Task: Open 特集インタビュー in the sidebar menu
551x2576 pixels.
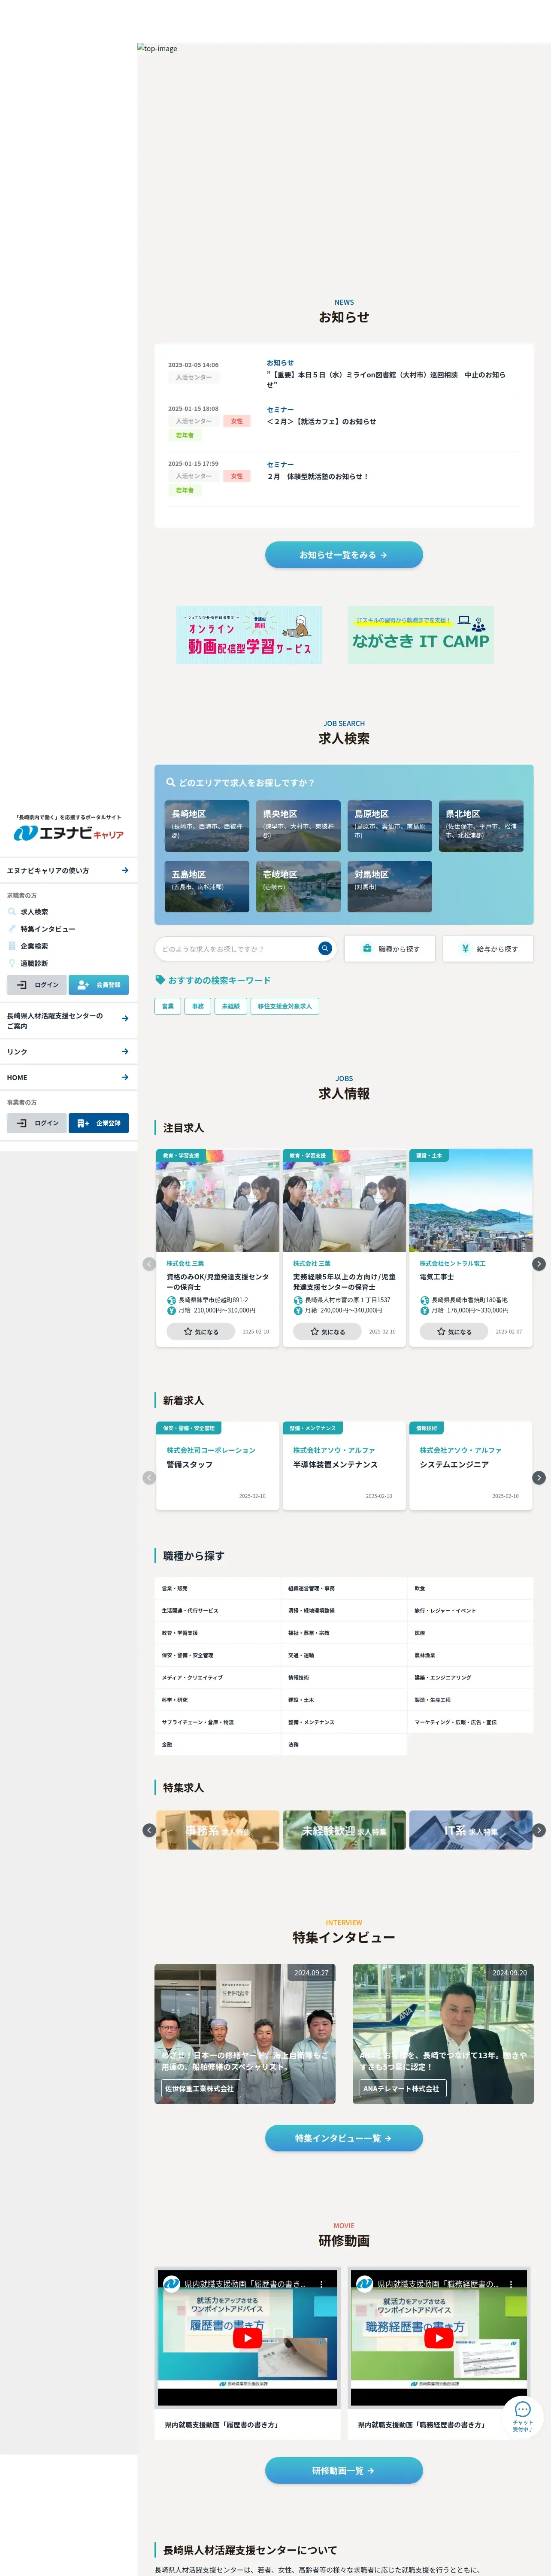Action: click(x=48, y=929)
